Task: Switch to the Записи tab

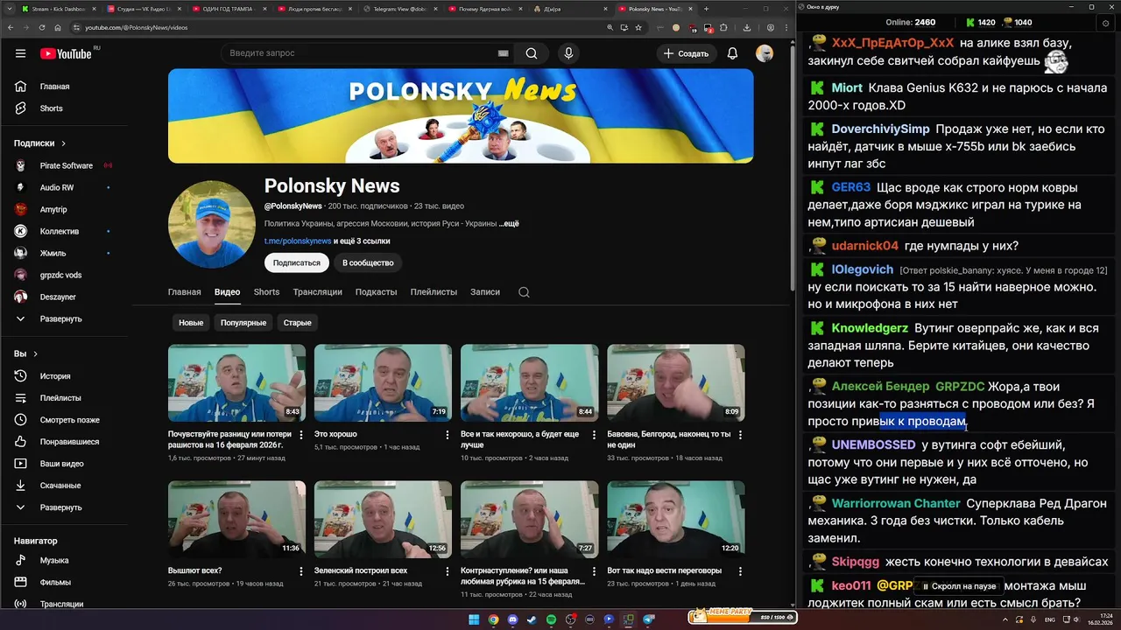Action: 485,292
